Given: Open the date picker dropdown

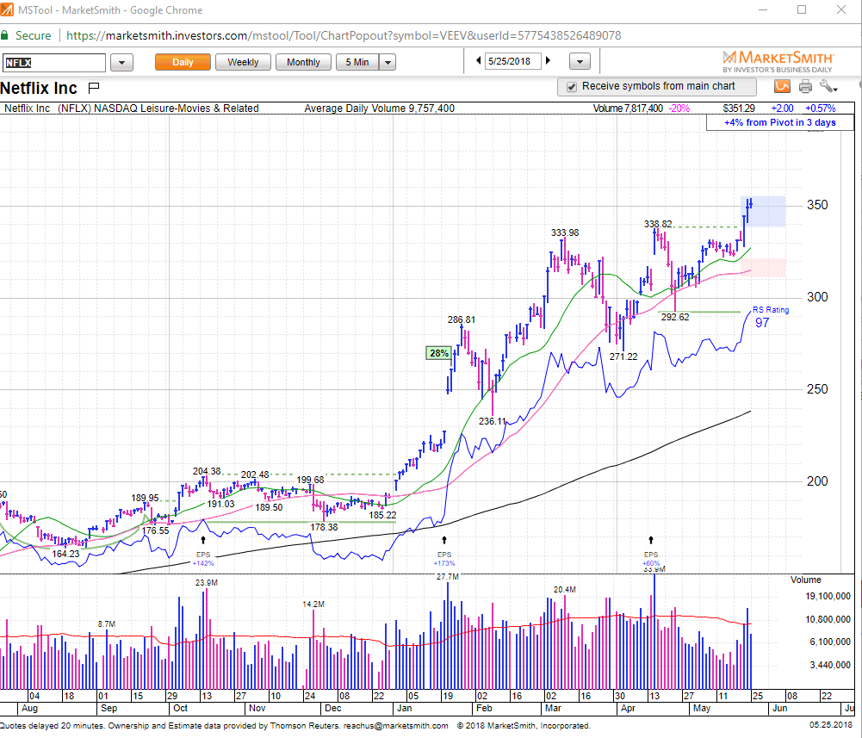Looking at the screenshot, I should (x=580, y=62).
